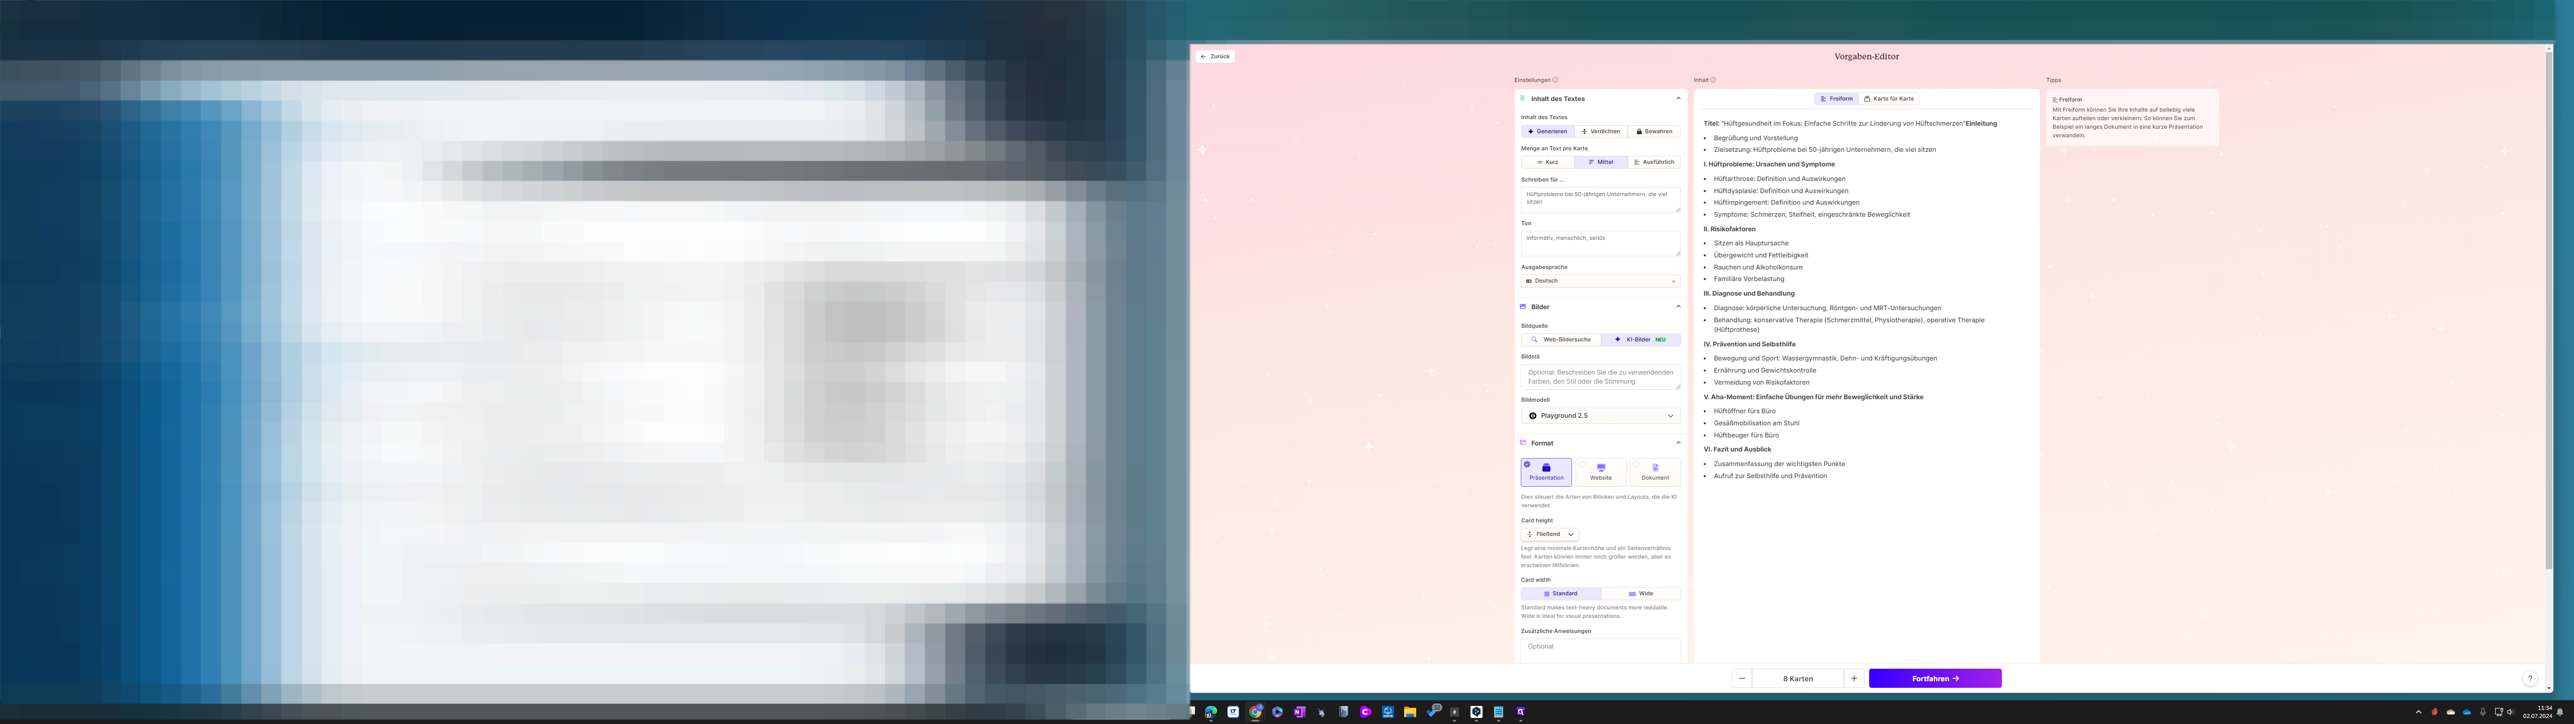This screenshot has width=2574, height=724.
Task: Open Microsoft Edge from the taskbar
Action: [1211, 712]
